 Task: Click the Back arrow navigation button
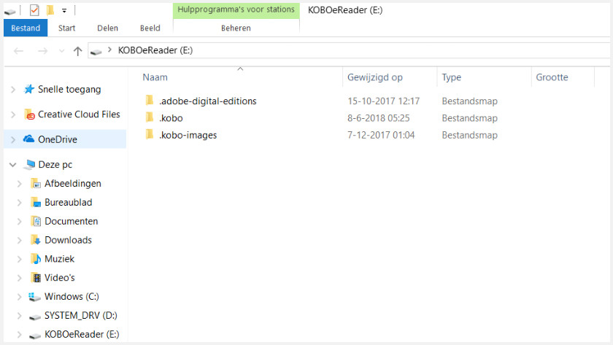click(x=19, y=51)
